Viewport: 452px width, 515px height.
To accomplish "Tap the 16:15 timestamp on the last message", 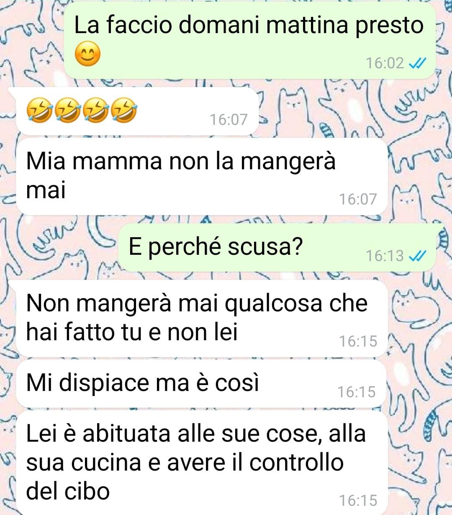I will coord(358,501).
